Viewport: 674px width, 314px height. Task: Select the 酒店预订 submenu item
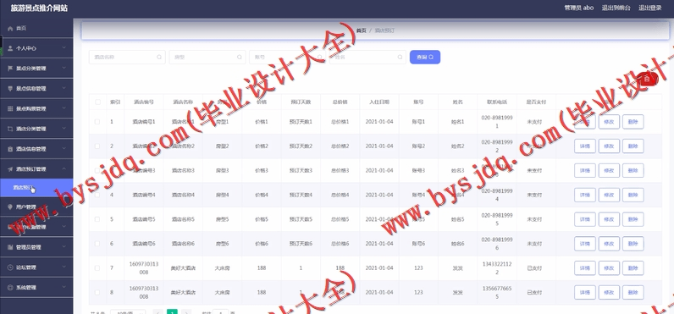tap(36, 188)
